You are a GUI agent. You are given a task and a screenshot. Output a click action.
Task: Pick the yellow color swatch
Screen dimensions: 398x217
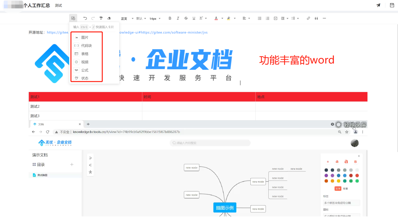339,181
